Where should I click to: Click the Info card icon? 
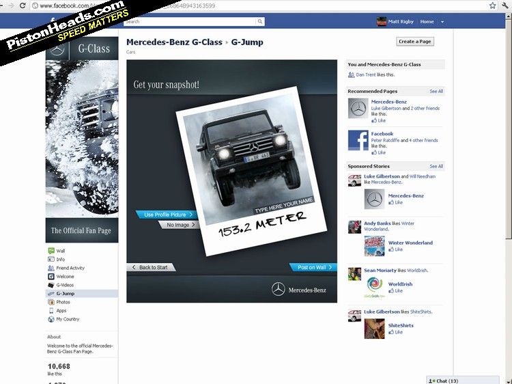click(51, 259)
